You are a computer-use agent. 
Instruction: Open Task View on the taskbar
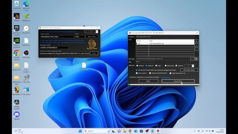[113, 131]
